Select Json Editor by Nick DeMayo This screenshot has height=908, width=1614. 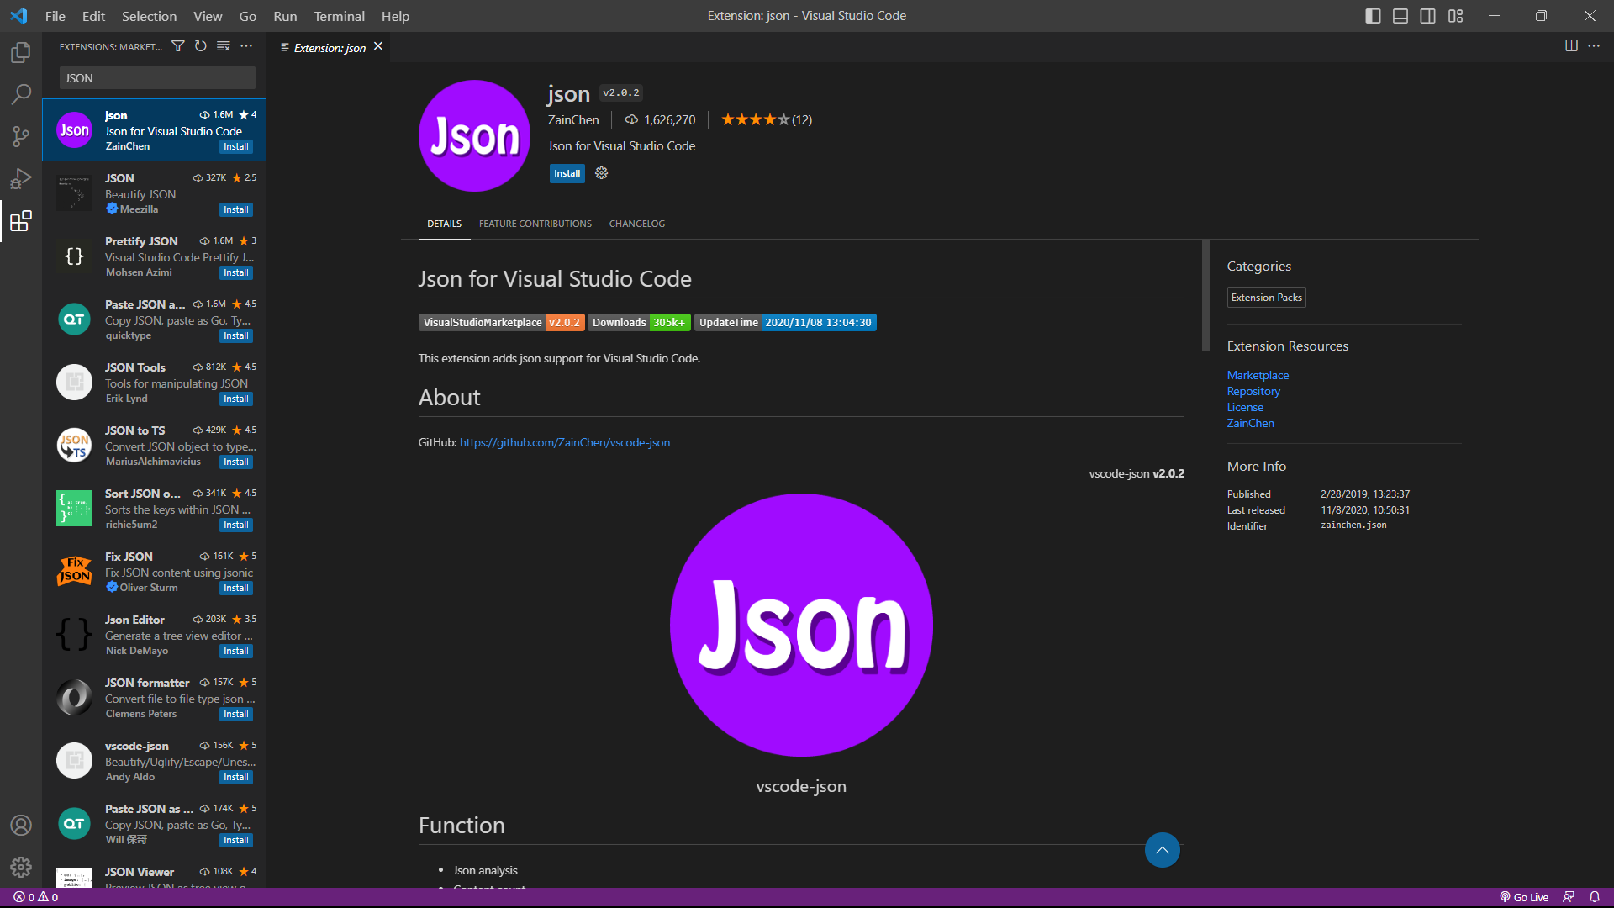(155, 635)
